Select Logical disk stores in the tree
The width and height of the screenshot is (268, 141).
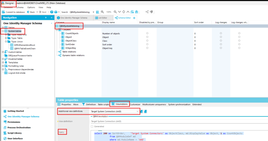(x=17, y=73)
